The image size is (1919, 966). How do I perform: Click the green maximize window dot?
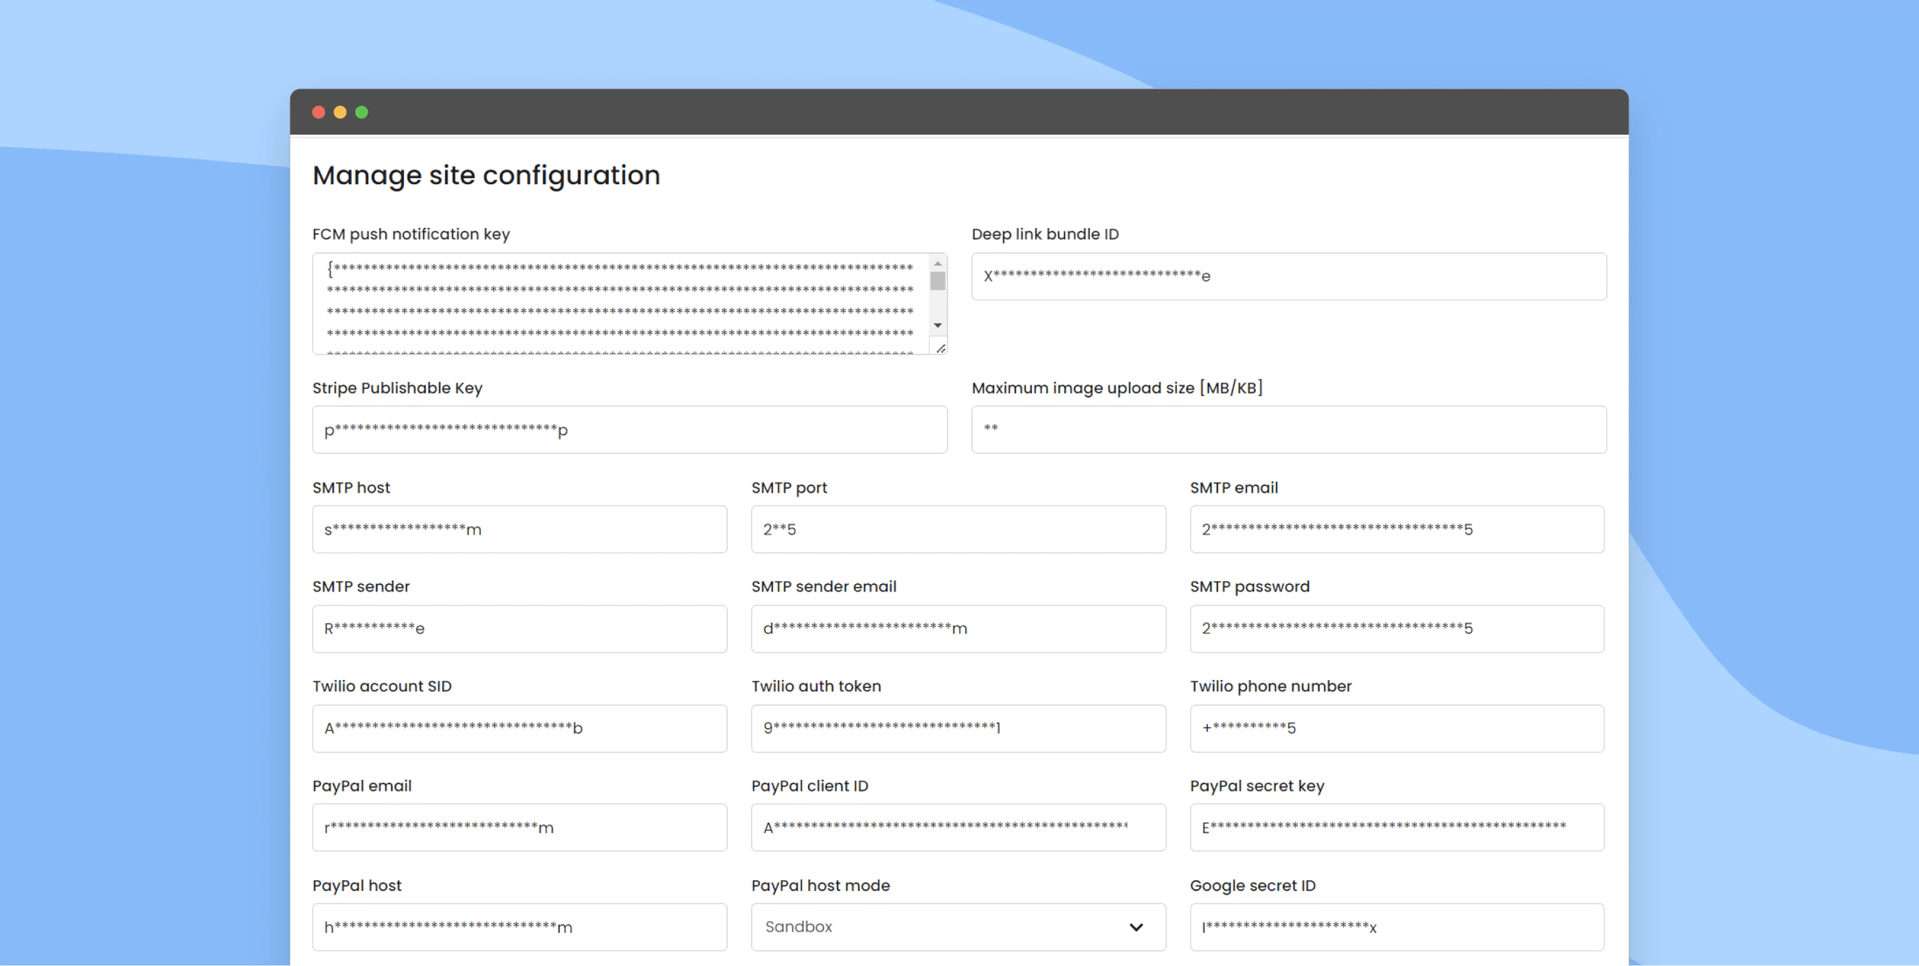362,113
